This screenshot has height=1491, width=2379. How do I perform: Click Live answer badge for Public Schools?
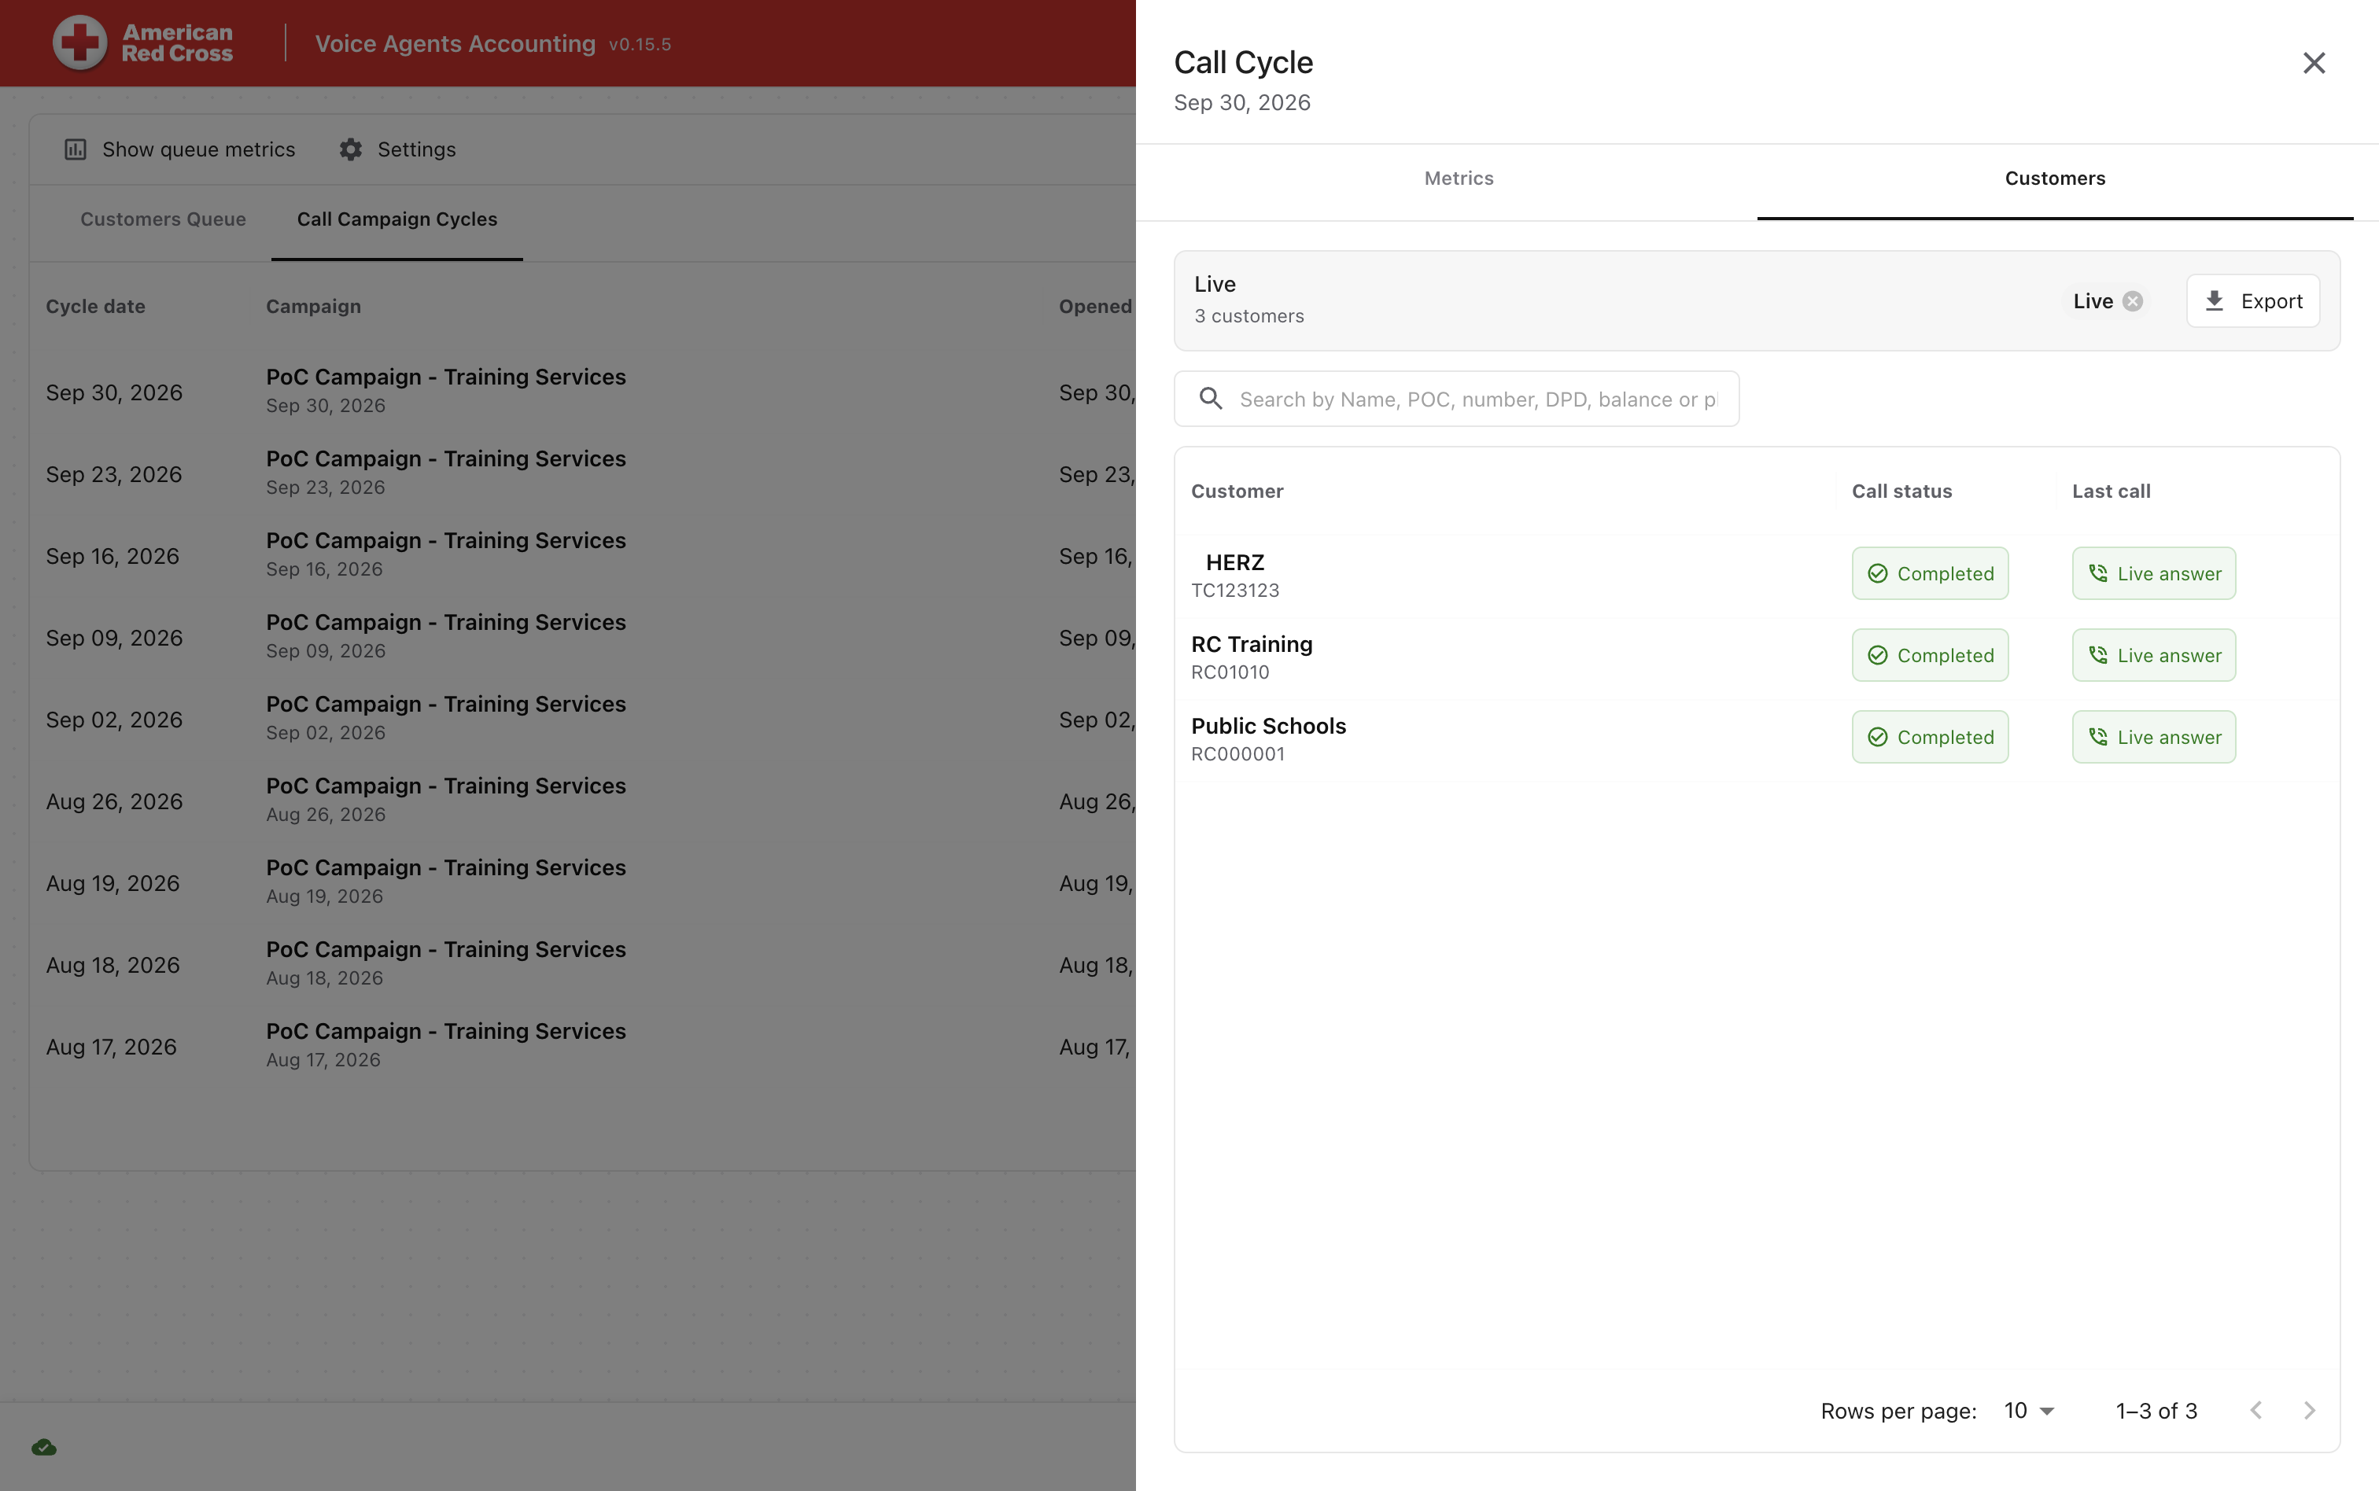click(2153, 737)
